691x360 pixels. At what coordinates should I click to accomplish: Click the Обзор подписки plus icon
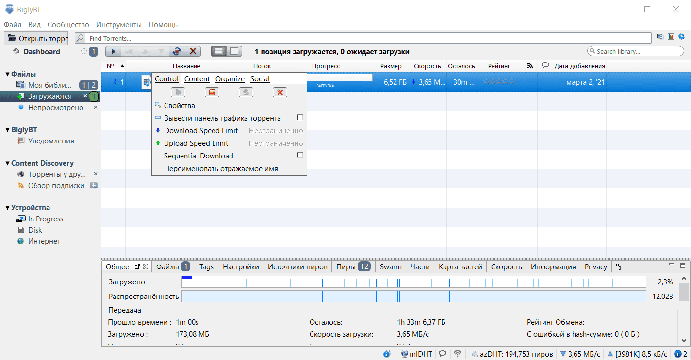pyautogui.click(x=94, y=185)
